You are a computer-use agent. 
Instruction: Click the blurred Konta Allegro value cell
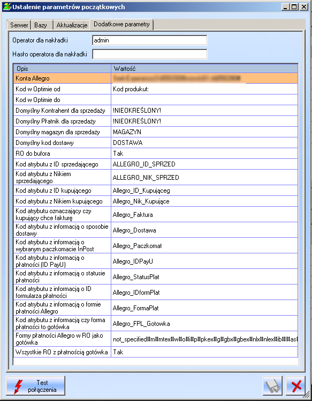(204, 78)
